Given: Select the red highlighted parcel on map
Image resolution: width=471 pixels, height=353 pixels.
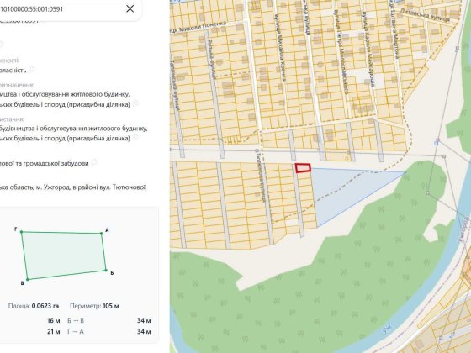Looking at the screenshot, I should click(303, 168).
